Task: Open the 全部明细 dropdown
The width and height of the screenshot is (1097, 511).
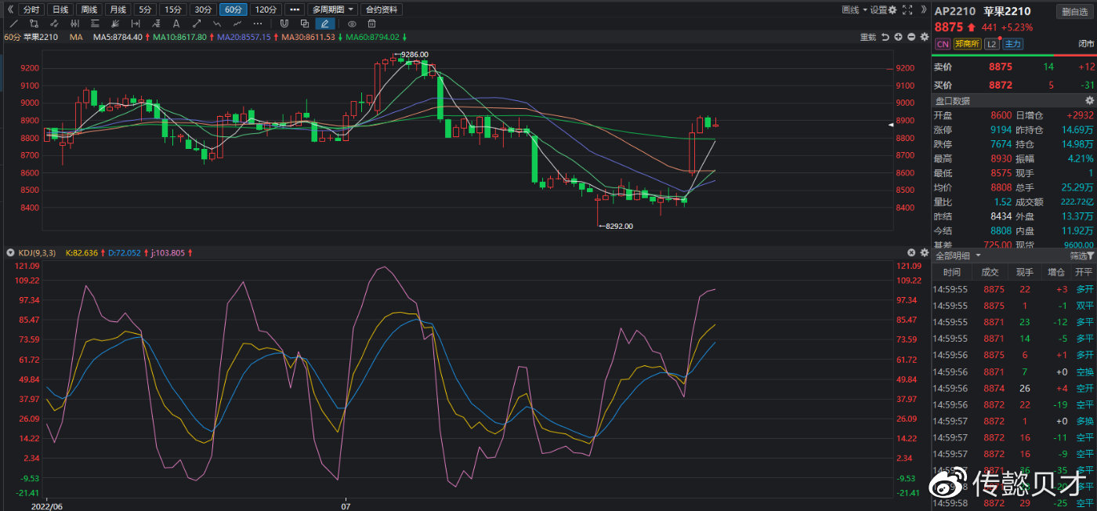Action: [x=958, y=255]
